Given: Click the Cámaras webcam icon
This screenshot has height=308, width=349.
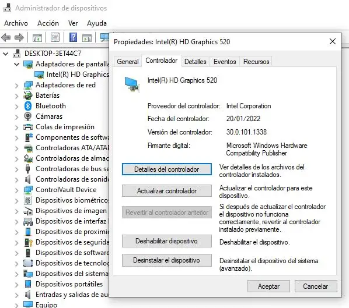Looking at the screenshot, I should [x=28, y=116].
